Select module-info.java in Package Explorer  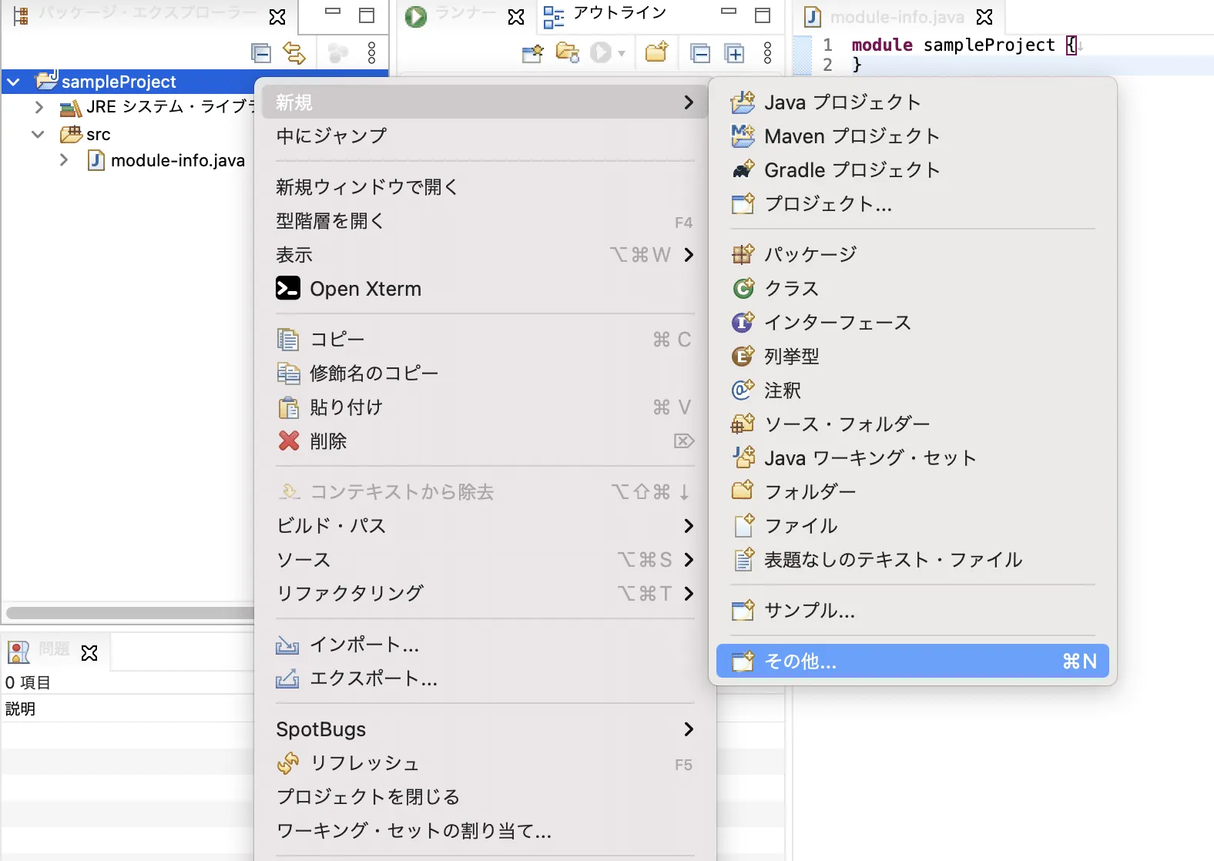178,160
